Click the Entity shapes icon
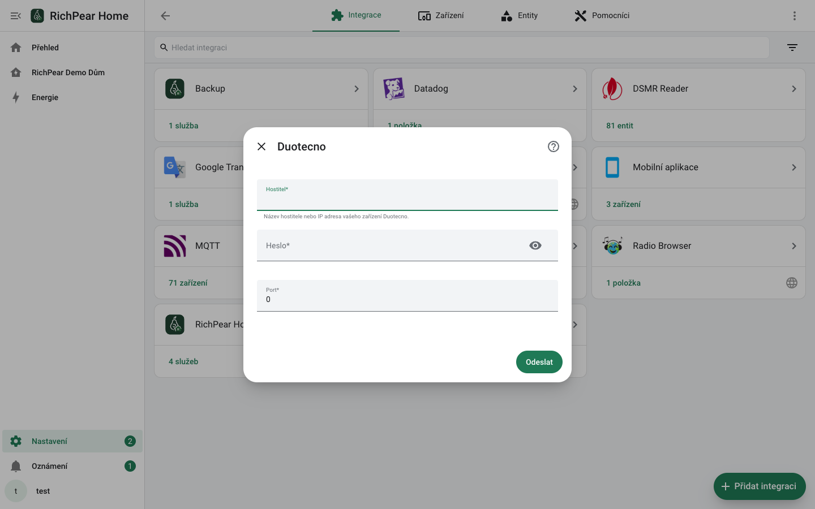Viewport: 815px width, 509px height. tap(507, 16)
